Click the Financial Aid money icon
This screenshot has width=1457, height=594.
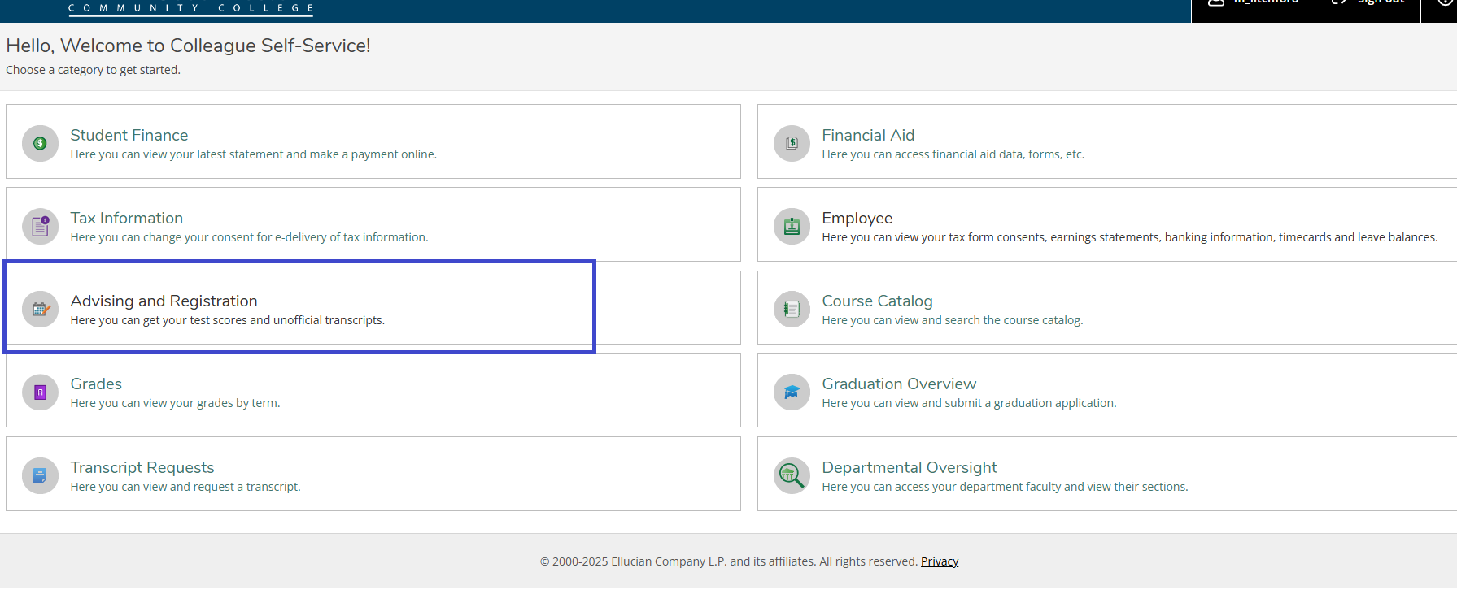(x=792, y=143)
